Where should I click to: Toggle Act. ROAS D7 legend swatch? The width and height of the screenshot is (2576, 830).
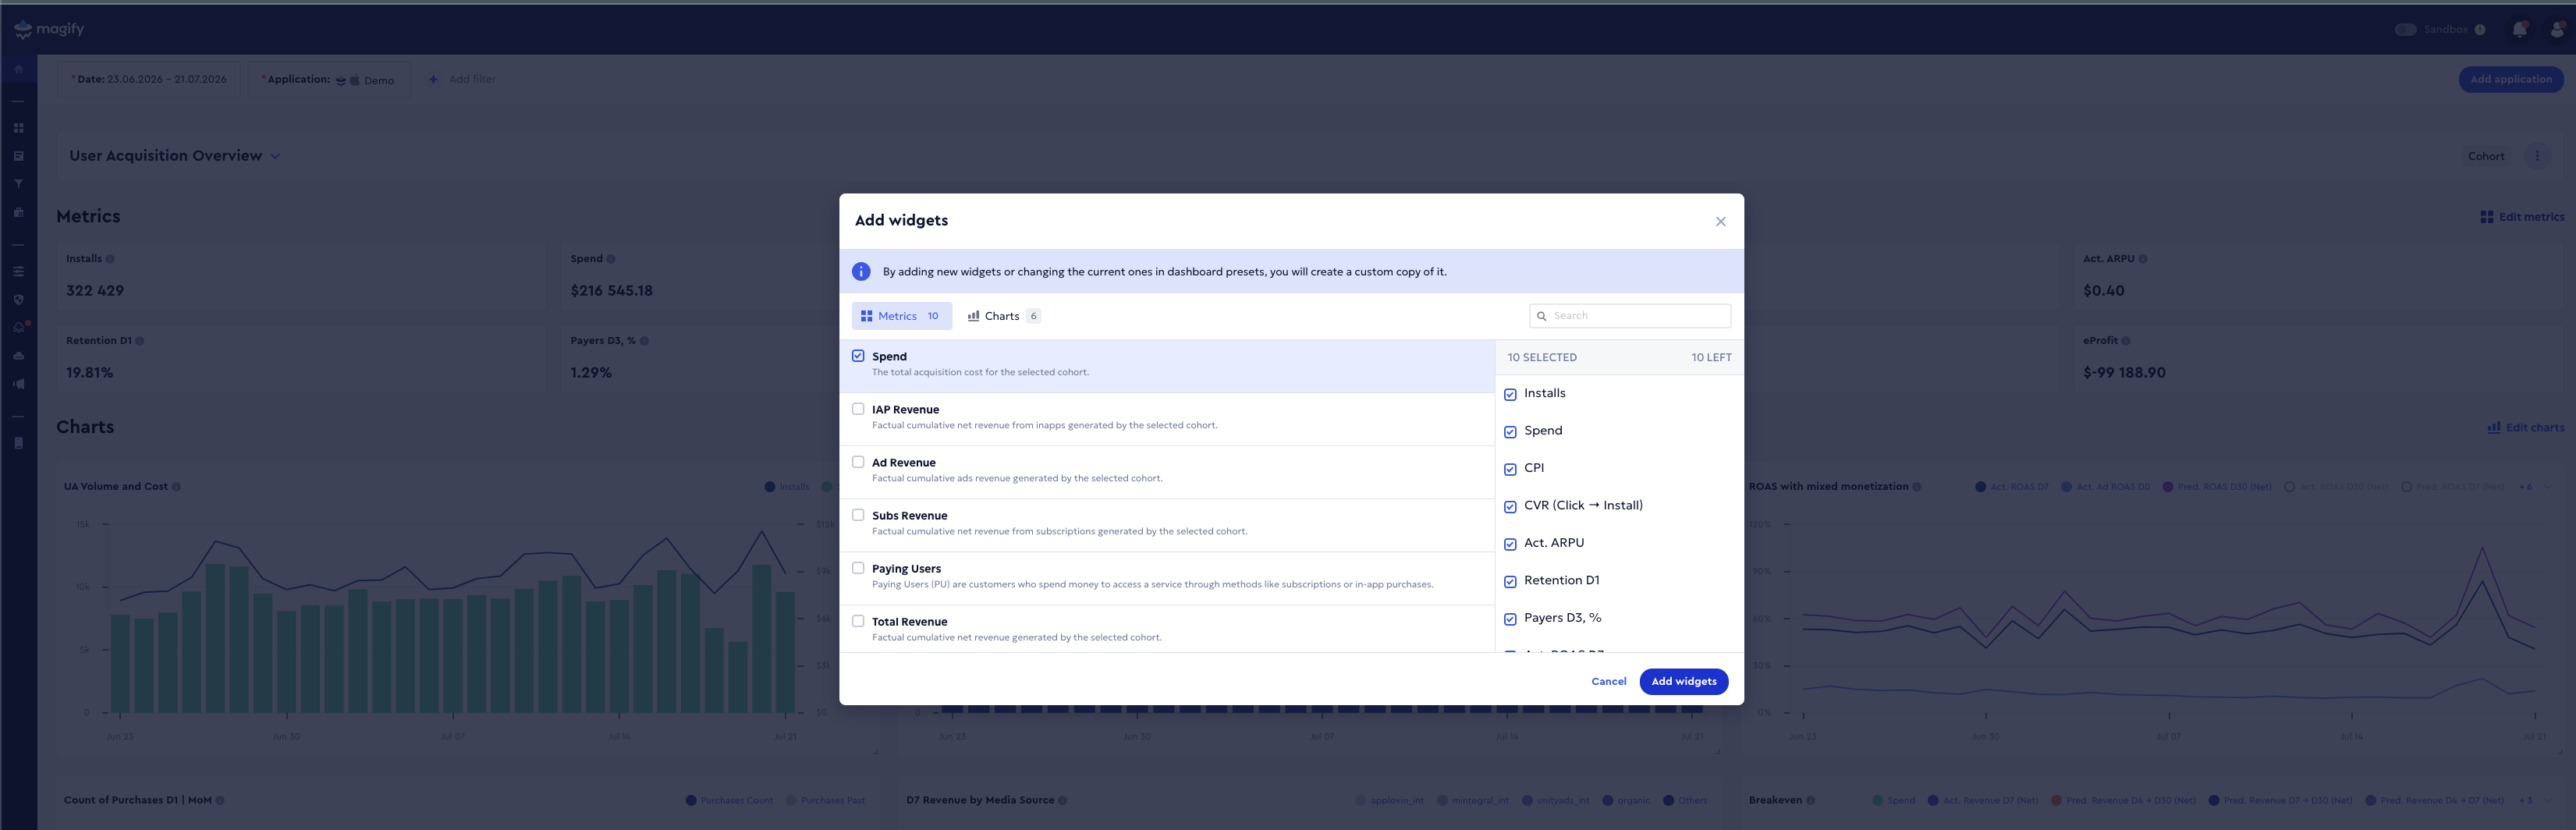[1980, 487]
